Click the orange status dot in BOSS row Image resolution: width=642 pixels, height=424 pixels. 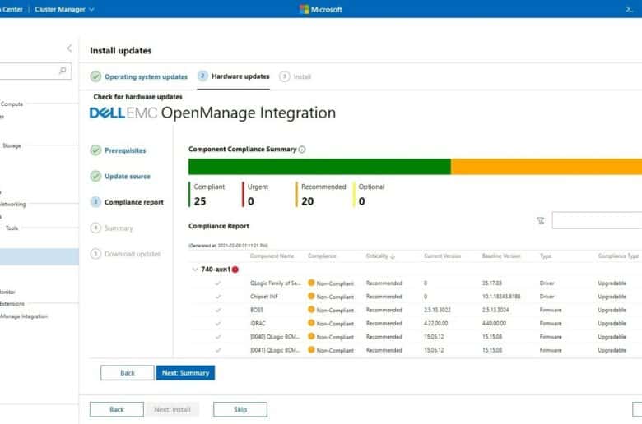point(311,310)
